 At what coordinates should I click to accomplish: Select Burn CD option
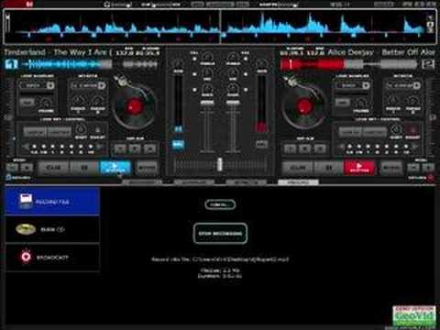52,229
